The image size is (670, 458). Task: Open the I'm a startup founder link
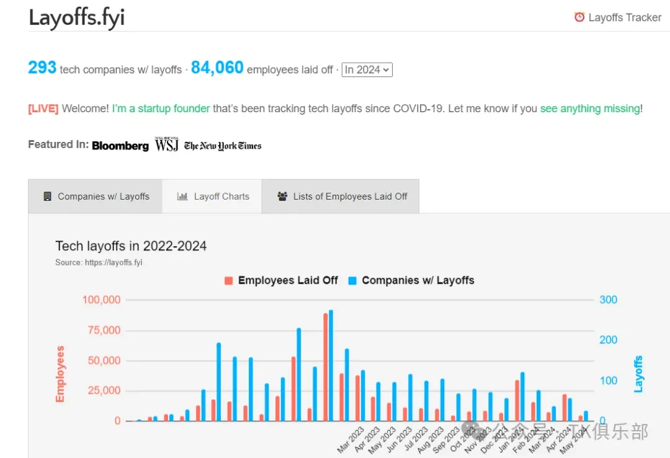coord(161,108)
